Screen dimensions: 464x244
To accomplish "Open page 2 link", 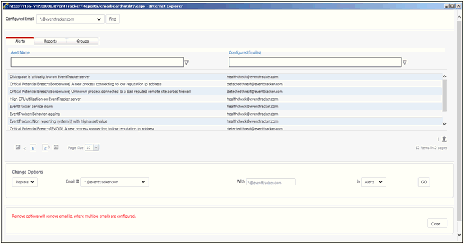I will click(x=45, y=148).
